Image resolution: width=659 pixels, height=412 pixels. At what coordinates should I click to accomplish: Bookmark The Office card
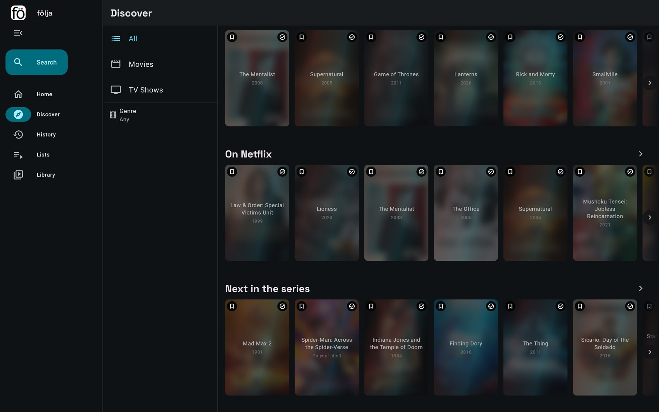(x=441, y=171)
